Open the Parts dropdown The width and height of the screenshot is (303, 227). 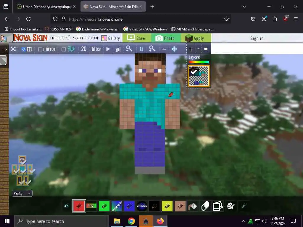click(x=22, y=193)
